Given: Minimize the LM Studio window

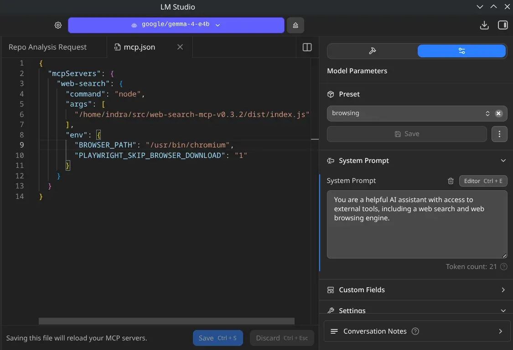Looking at the screenshot, I should [x=480, y=7].
